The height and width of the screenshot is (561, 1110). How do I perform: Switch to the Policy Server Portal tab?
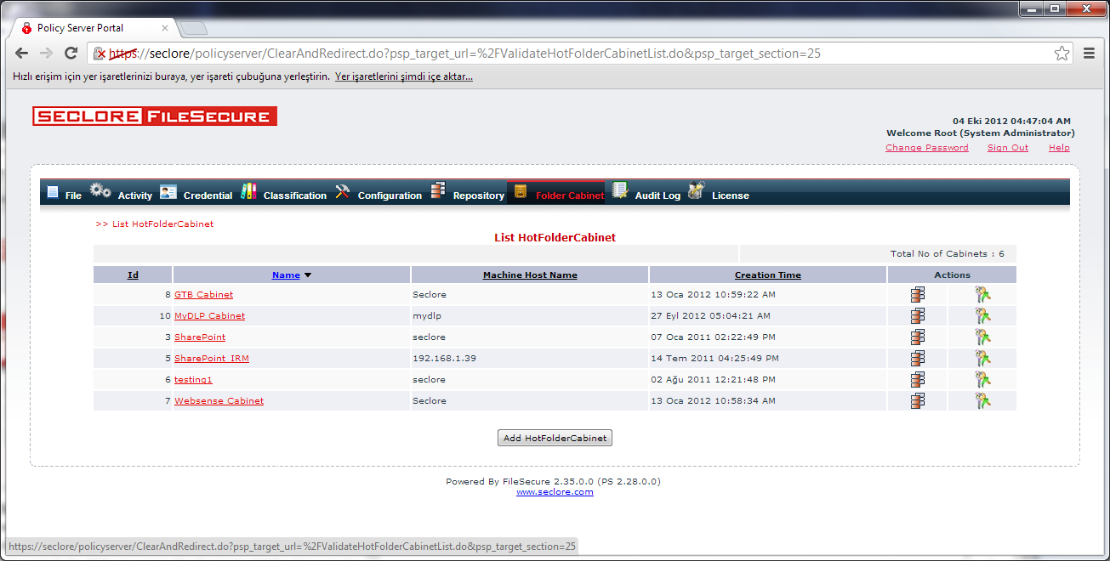94,28
